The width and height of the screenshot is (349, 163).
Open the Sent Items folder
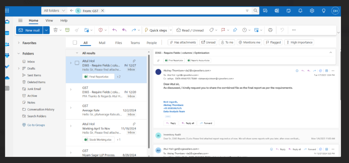click(x=34, y=75)
